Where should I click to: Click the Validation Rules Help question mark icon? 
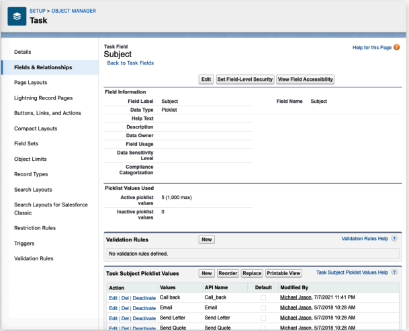point(394,239)
